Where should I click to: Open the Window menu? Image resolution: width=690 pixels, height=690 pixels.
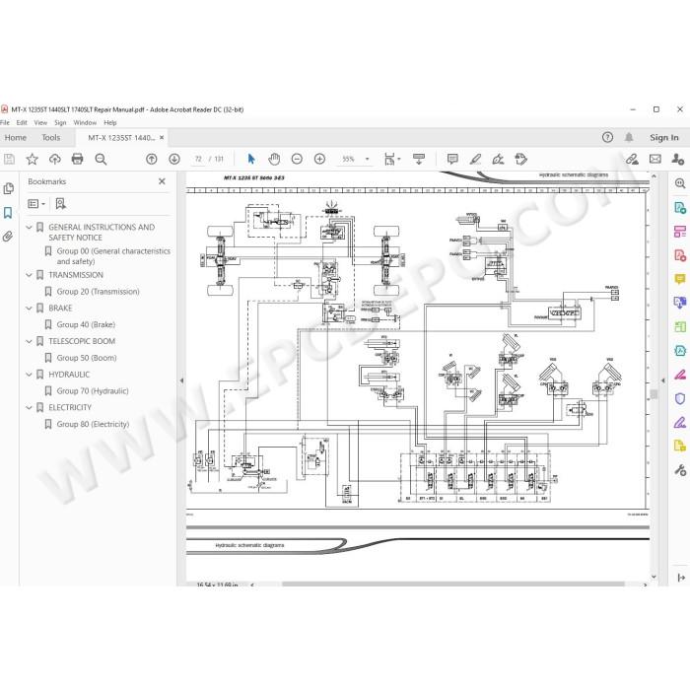pos(85,123)
